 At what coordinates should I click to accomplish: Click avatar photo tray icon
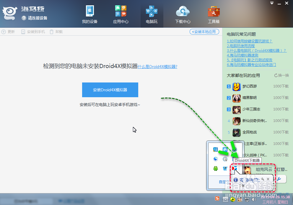[x=240, y=200]
